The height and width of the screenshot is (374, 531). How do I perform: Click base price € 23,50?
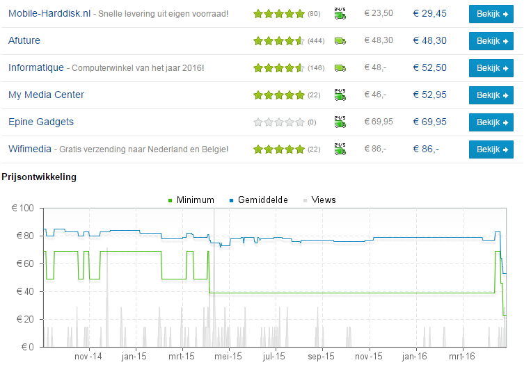pyautogui.click(x=379, y=13)
